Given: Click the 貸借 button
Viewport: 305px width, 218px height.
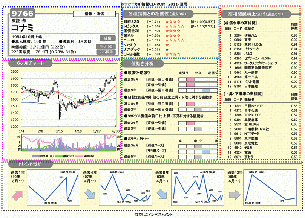Looking at the screenshot, I should point(107,38).
